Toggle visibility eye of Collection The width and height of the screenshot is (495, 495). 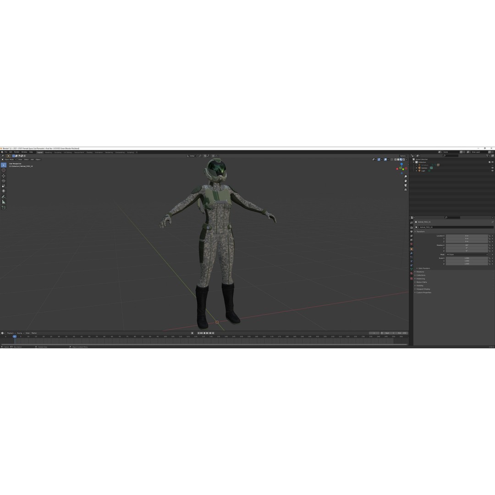492,162
